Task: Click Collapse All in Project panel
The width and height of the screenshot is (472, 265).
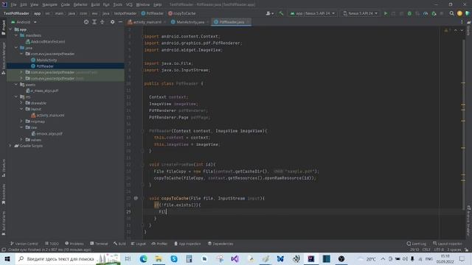Action: click(102, 22)
